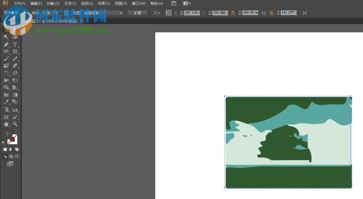Click the X position field 107.119

pos(192,13)
